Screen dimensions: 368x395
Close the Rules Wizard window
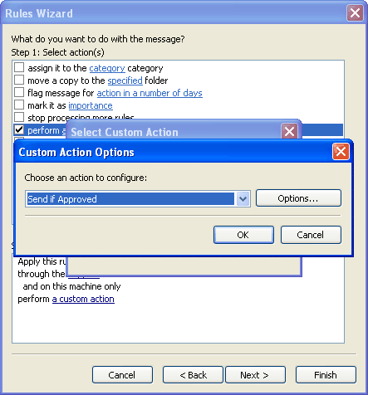[x=355, y=12]
